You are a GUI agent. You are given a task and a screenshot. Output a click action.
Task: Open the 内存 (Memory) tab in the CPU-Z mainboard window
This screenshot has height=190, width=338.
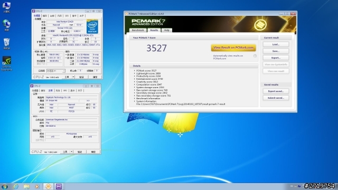tap(58, 91)
